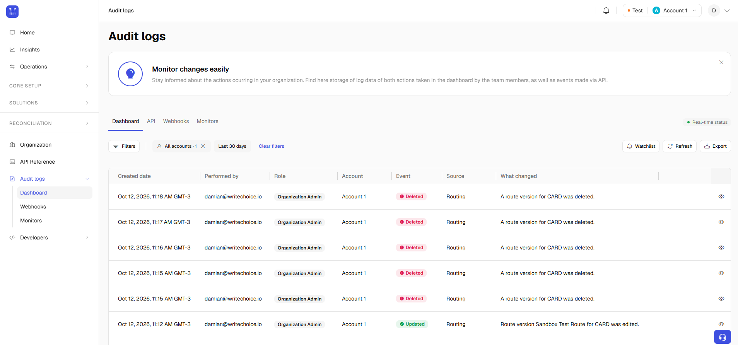Open the Watchlist
Image resolution: width=738 pixels, height=345 pixels.
[x=641, y=146]
